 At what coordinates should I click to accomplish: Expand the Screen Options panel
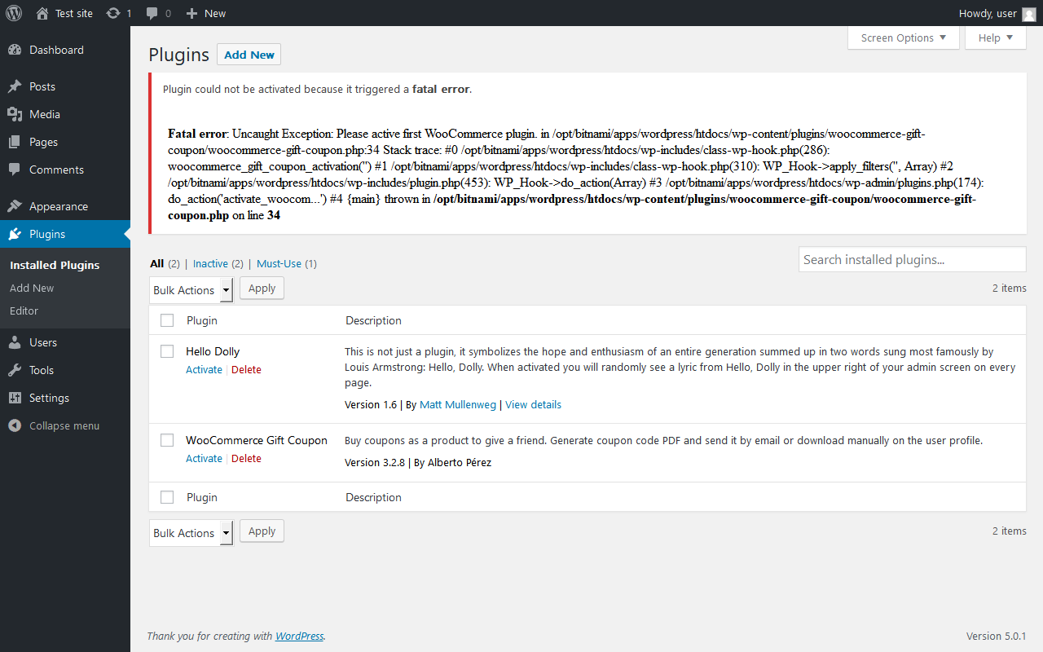904,37
